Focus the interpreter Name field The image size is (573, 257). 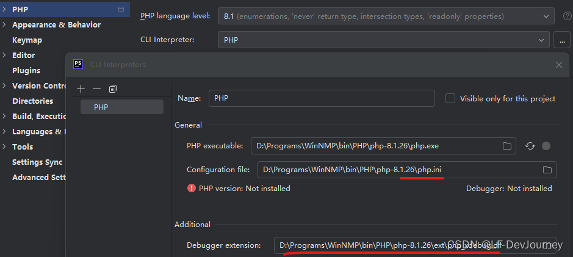click(x=322, y=98)
